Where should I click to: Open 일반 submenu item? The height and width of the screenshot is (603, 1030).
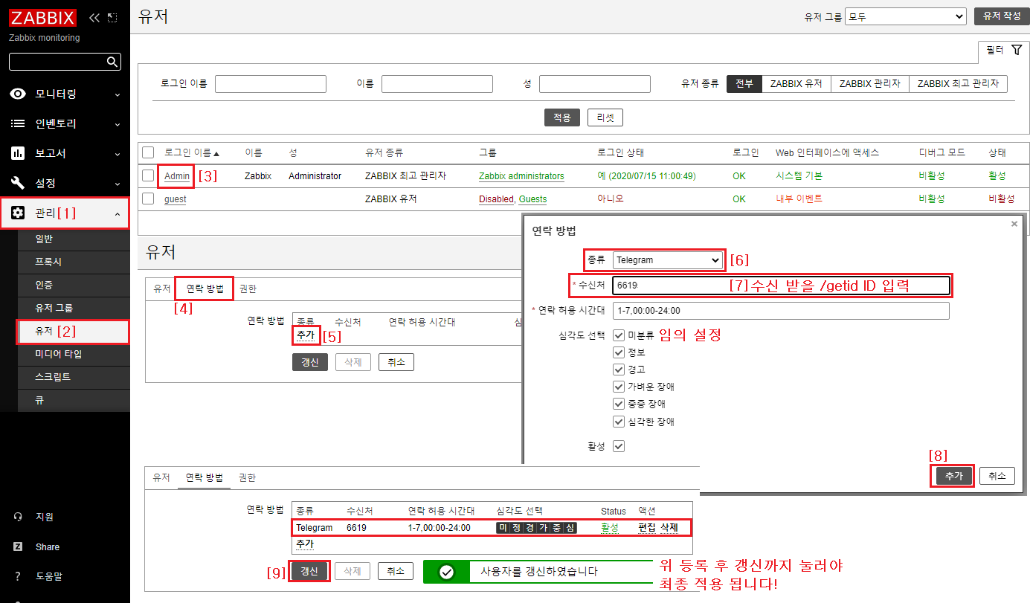click(x=74, y=239)
